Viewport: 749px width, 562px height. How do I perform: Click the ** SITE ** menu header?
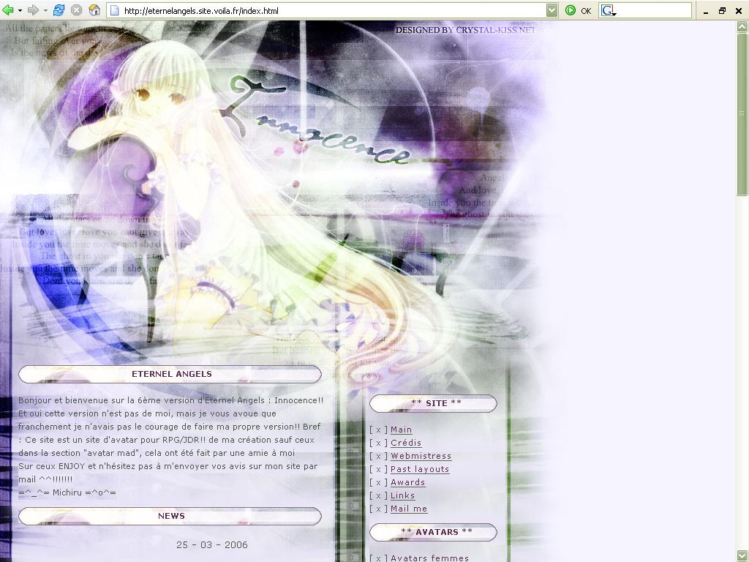[x=433, y=403]
